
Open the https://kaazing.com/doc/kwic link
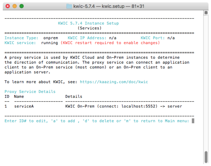[x=114, y=82]
